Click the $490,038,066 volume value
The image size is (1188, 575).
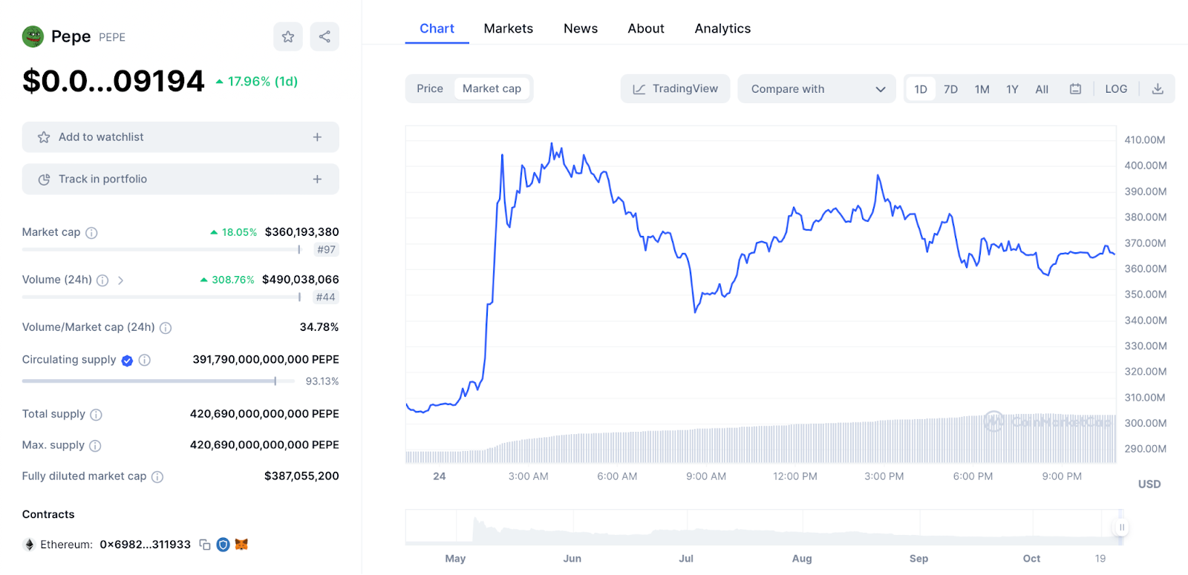tap(301, 280)
